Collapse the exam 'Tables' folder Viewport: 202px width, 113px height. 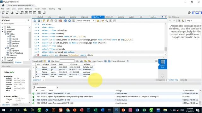pyautogui.click(x=5, y=34)
